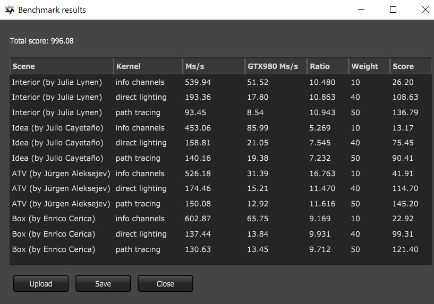Sort by the Scene column header
Viewport: 434px width, 304px height.
click(62, 66)
